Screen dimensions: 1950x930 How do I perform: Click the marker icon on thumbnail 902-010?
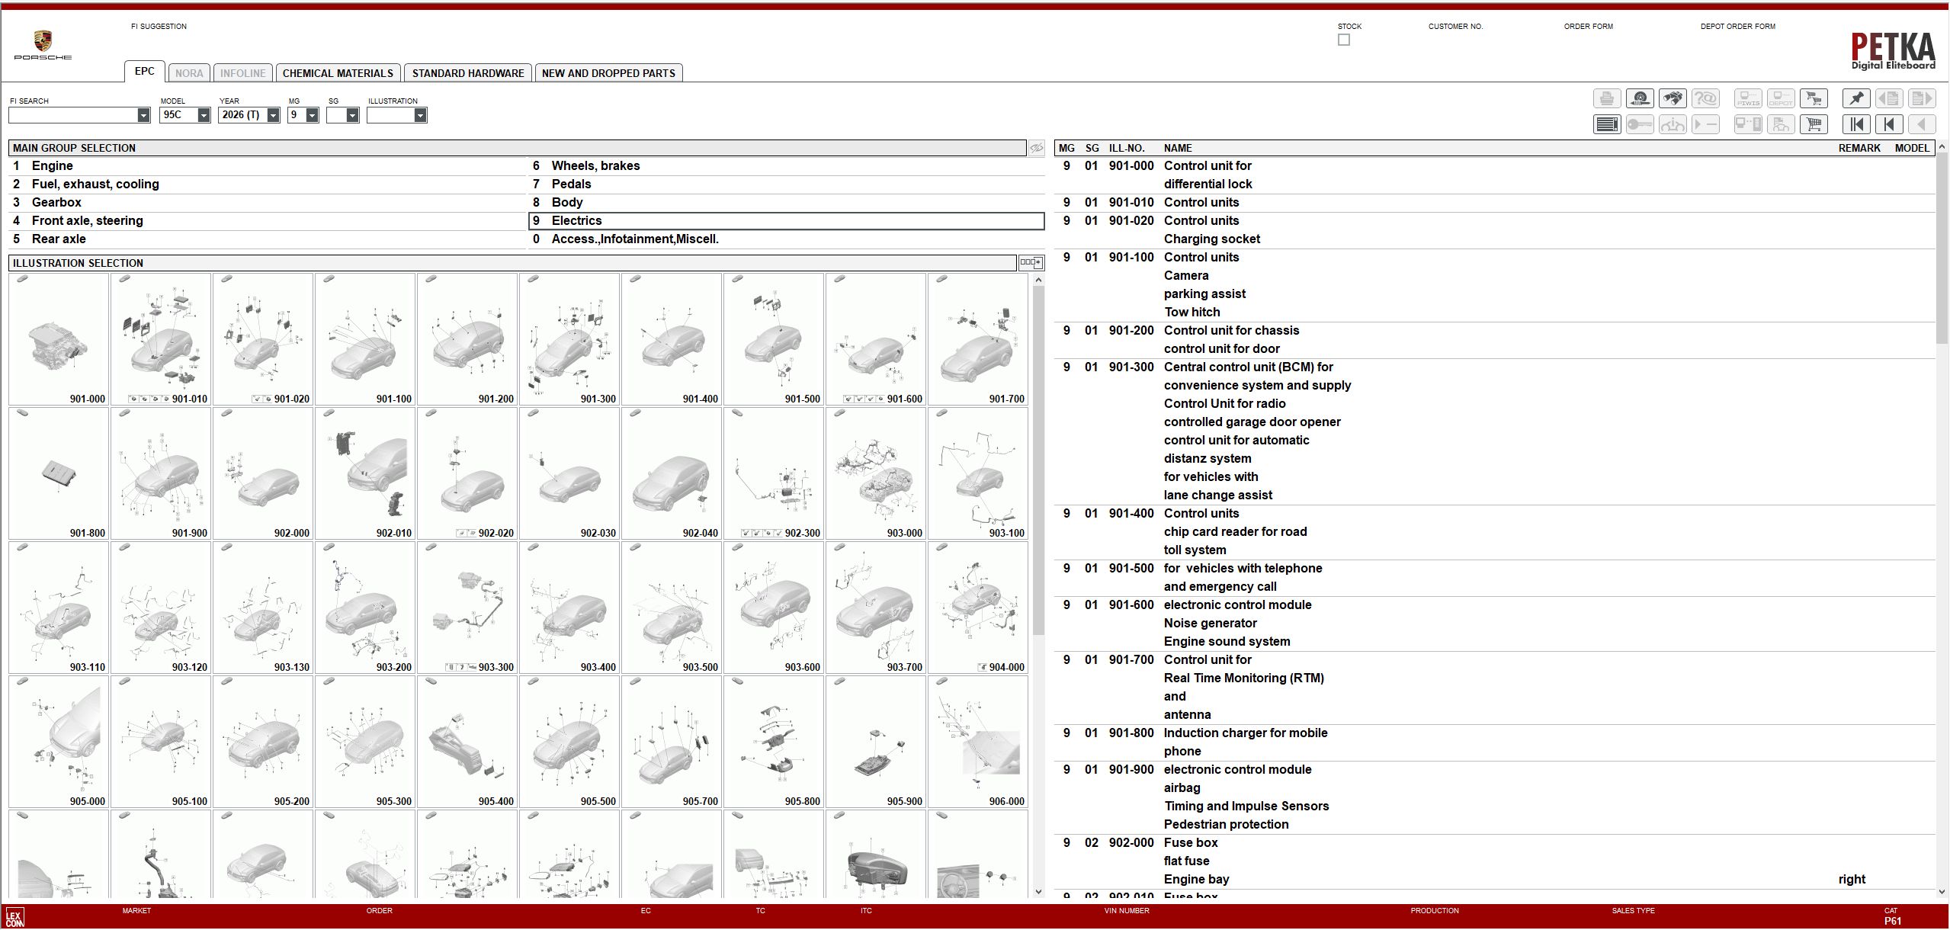[x=329, y=413]
